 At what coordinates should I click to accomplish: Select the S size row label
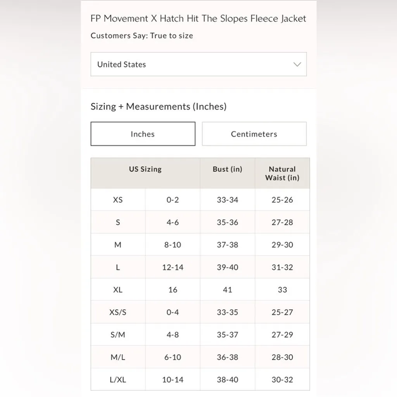pos(118,223)
